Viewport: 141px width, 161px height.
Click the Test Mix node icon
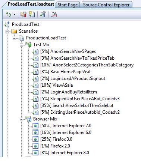(x=28, y=45)
